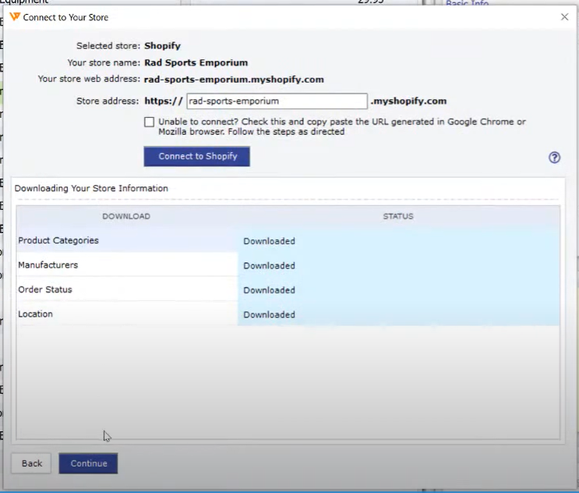Check the 'Unable to connect?' checkbox
This screenshot has height=493, width=579.
click(149, 122)
